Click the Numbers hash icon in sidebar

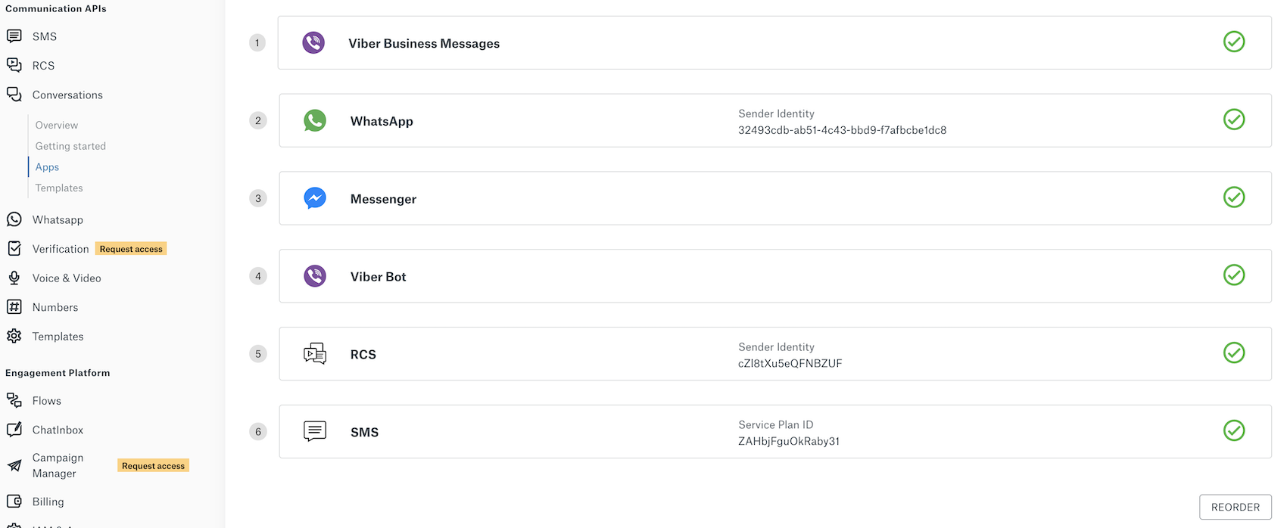pos(14,307)
